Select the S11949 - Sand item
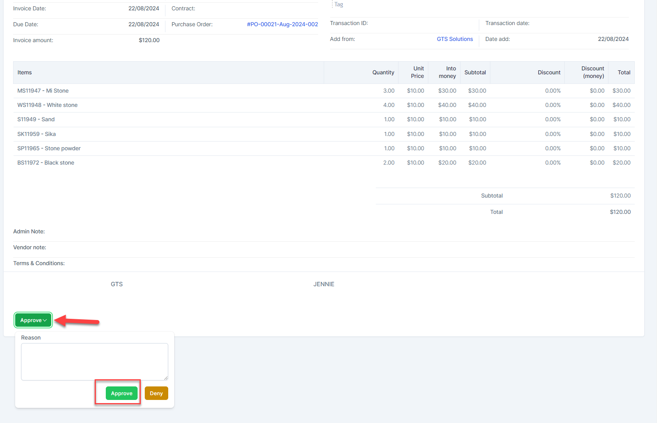657x423 pixels. pyautogui.click(x=36, y=119)
